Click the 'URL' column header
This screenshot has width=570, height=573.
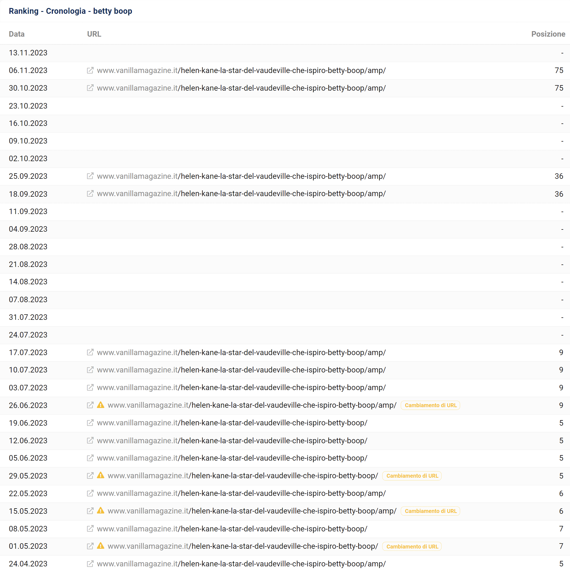coord(94,34)
